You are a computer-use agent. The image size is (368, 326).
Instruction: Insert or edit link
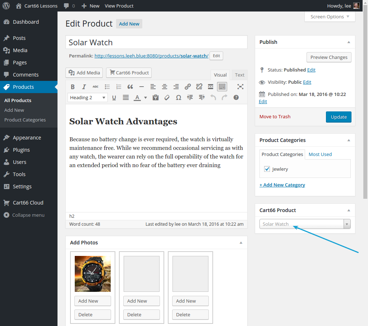[x=187, y=87]
